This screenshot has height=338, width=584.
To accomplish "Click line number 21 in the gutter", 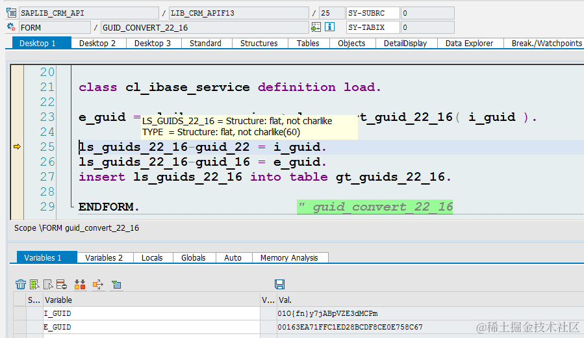I will [47, 87].
